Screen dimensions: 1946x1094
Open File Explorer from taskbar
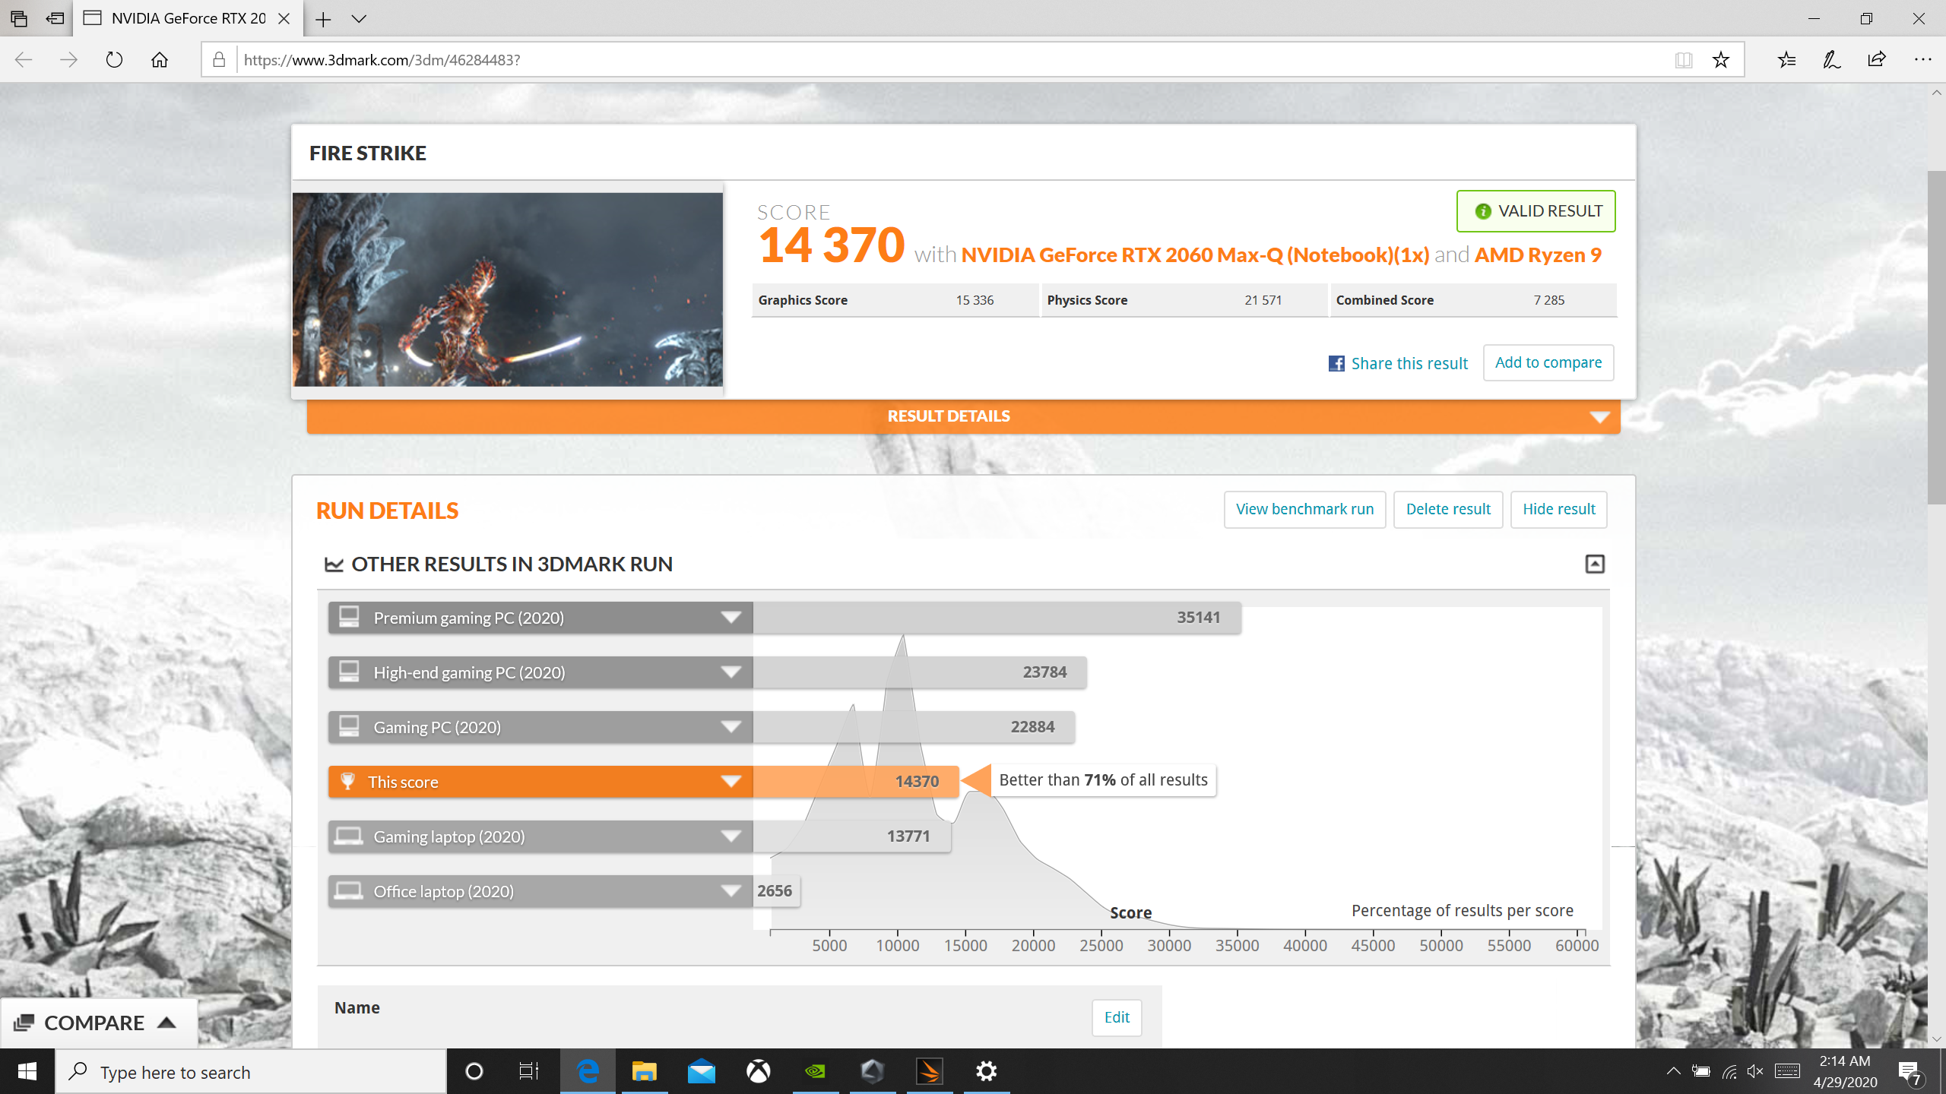pyautogui.click(x=645, y=1072)
